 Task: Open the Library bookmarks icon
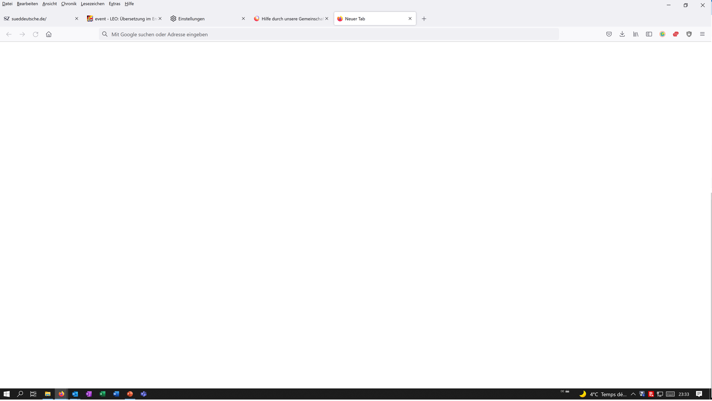[636, 34]
